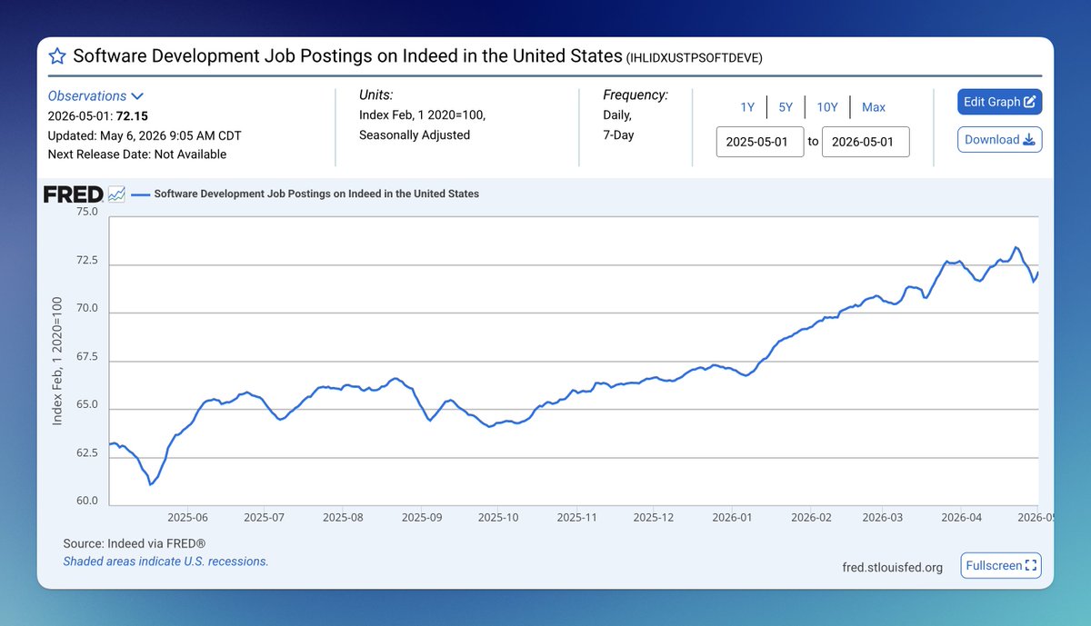1091x626 pixels.
Task: Expand the Observations dropdown
Action: click(x=95, y=95)
